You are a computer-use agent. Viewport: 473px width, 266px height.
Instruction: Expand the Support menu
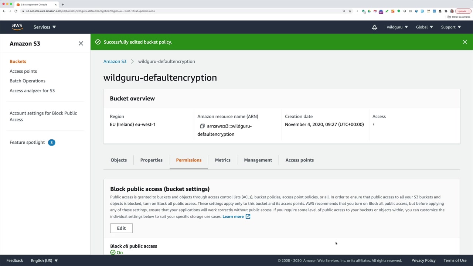pos(451,27)
